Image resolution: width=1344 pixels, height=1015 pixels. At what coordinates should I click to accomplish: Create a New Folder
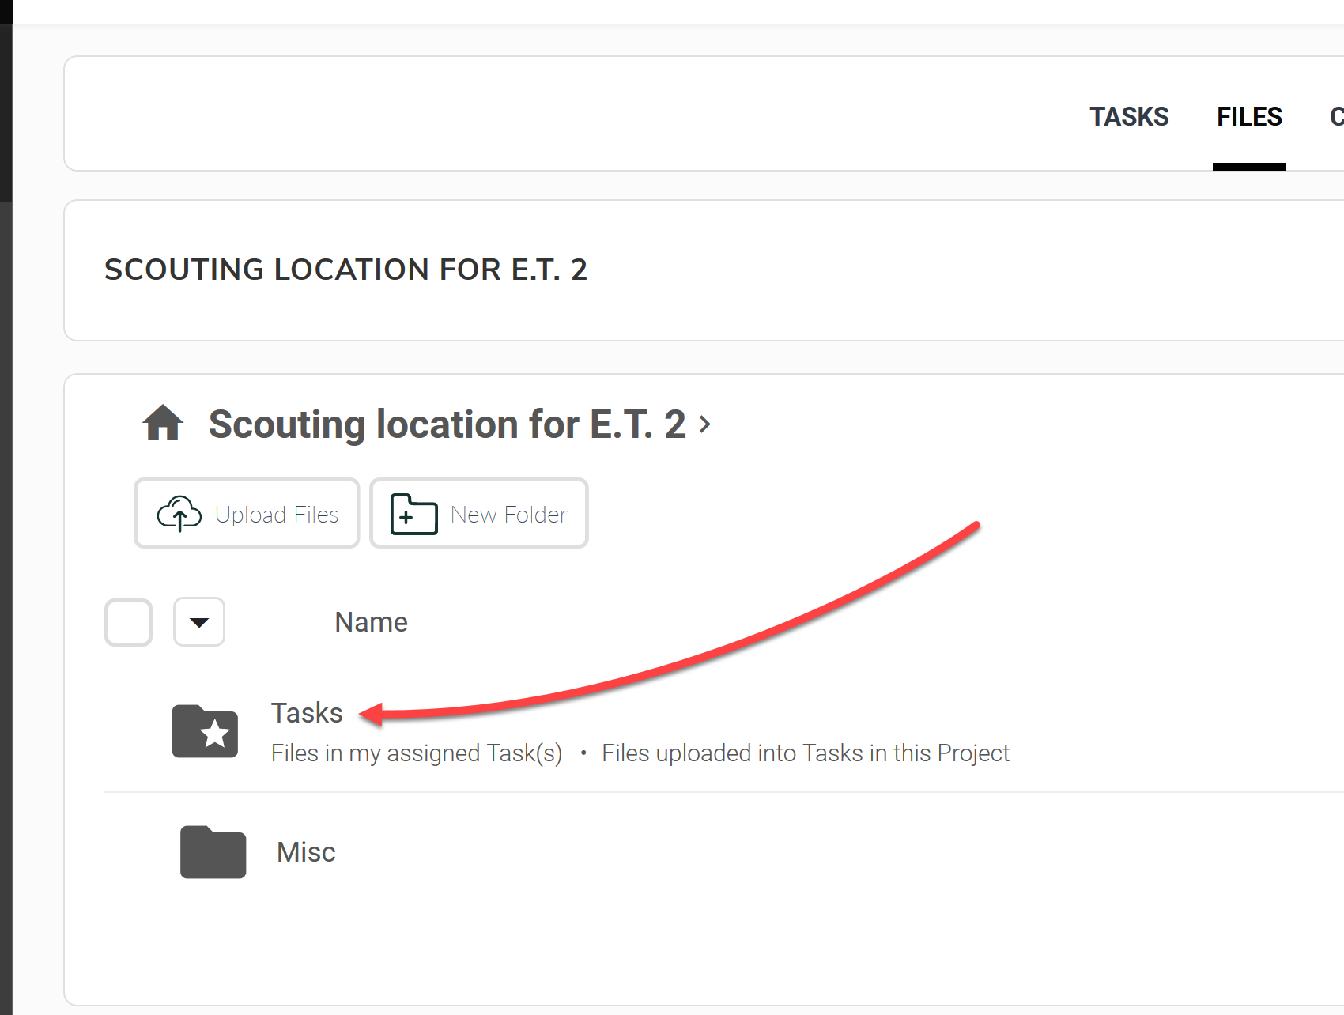479,514
